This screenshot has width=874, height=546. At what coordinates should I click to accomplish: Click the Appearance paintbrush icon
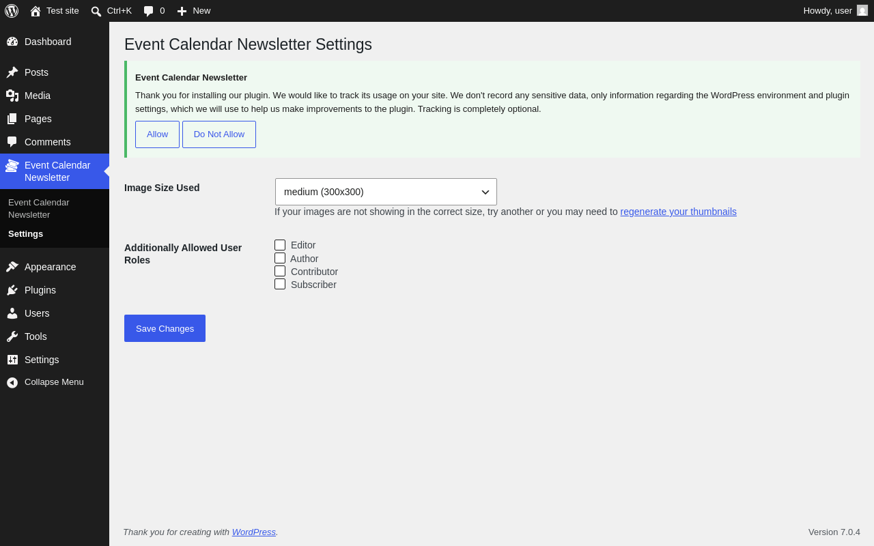point(12,267)
